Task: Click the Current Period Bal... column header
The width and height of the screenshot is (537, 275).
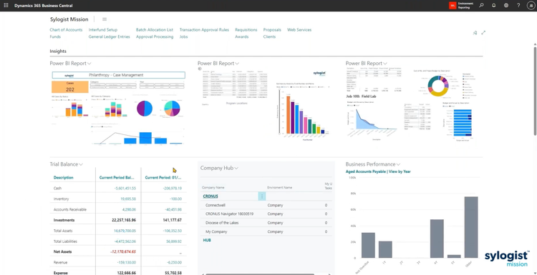Action: pyautogui.click(x=117, y=178)
